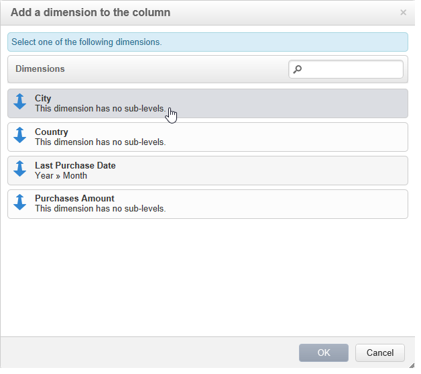The image size is (421, 374).
Task: Focus the dimensions search field
Action: click(351, 69)
